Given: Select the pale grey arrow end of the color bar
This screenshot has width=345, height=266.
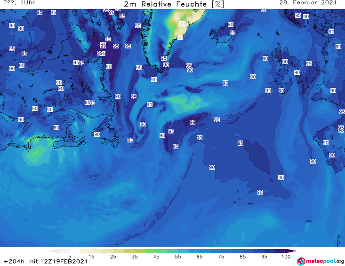Looking at the screenshot, I should (x=54, y=251).
